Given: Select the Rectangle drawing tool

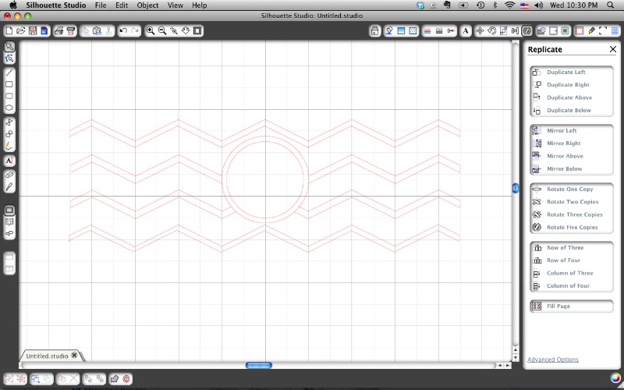Looking at the screenshot, I should tap(9, 83).
